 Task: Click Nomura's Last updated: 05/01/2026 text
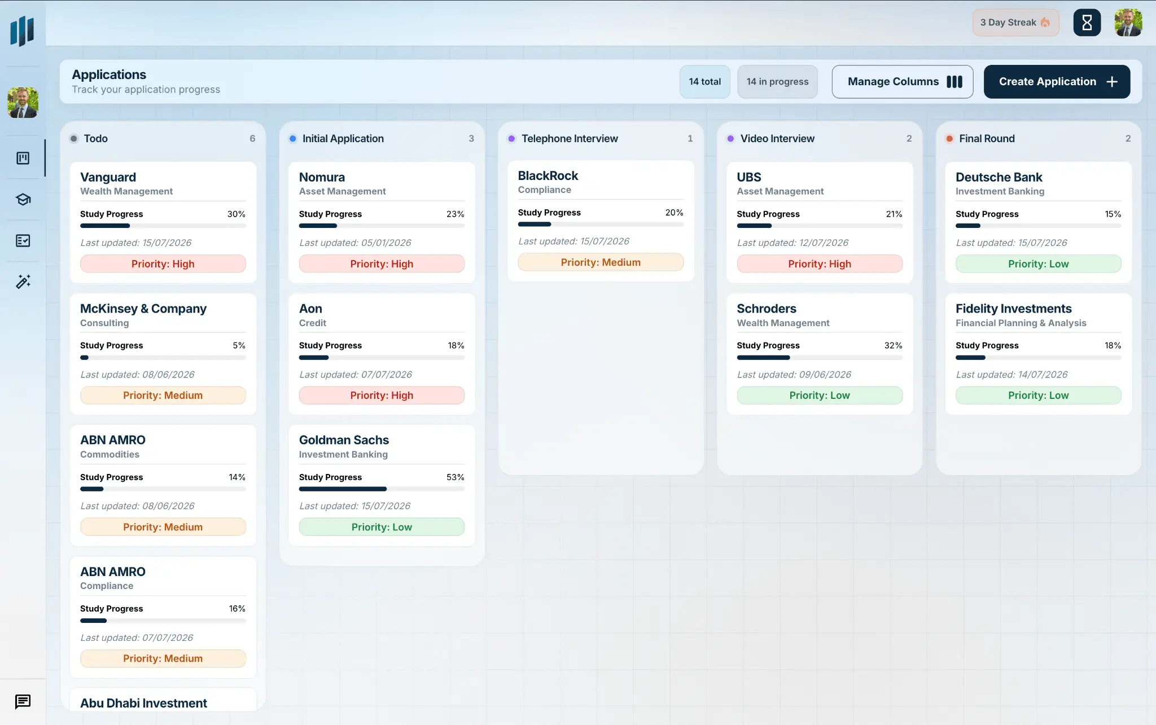click(x=355, y=243)
